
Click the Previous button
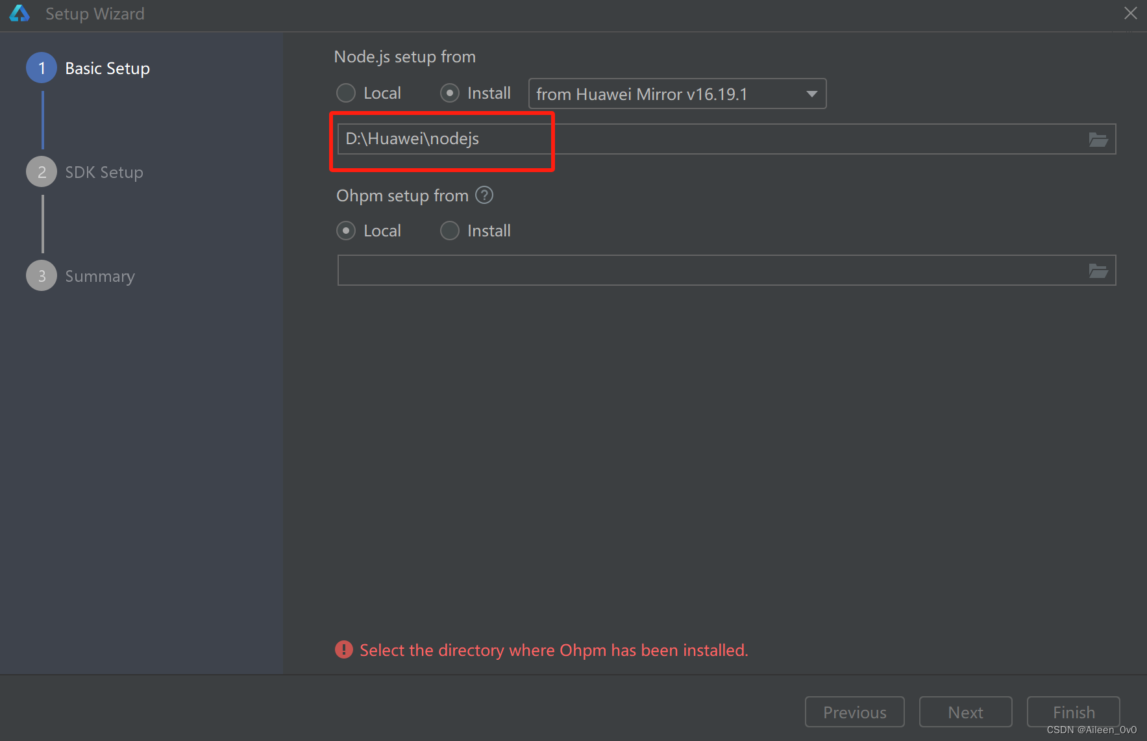click(855, 712)
